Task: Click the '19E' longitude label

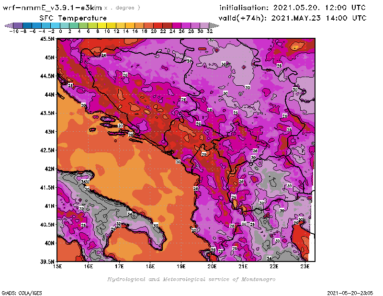Action: click(x=181, y=266)
